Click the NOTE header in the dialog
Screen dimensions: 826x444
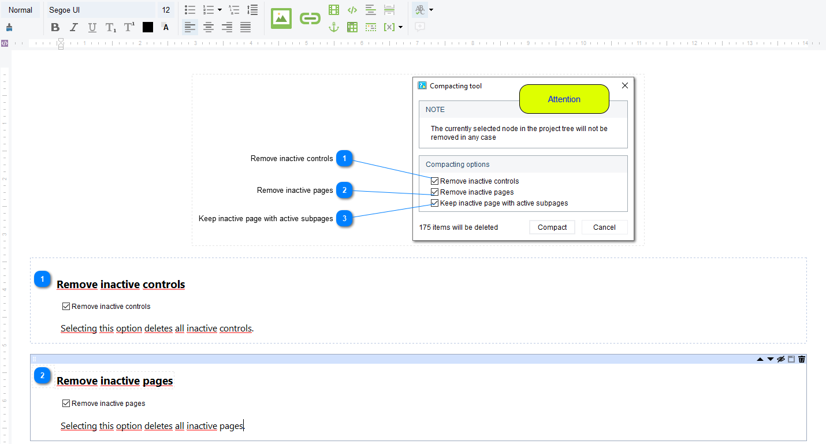(523, 110)
